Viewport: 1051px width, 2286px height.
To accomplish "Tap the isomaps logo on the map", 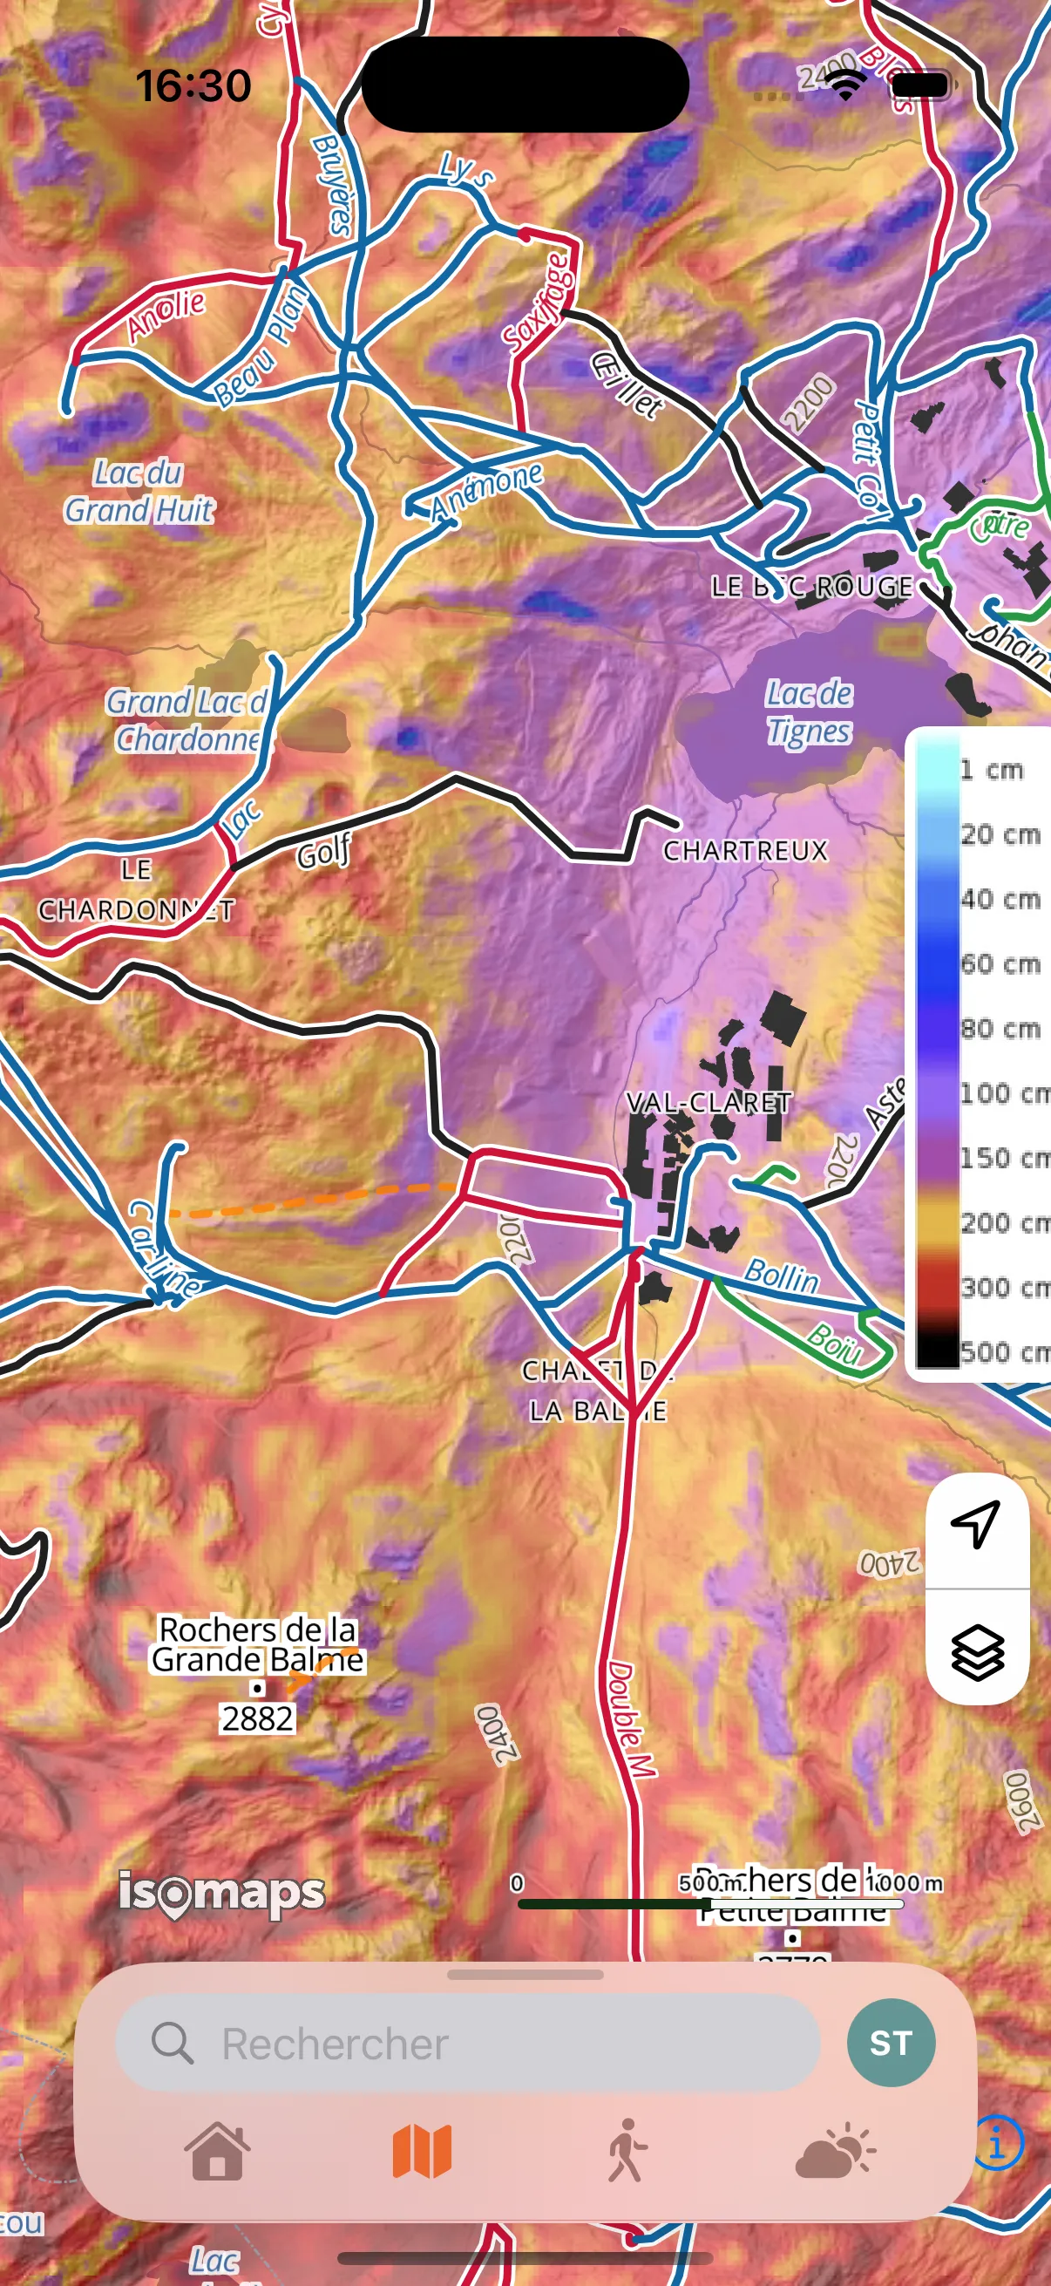I will (x=221, y=1893).
